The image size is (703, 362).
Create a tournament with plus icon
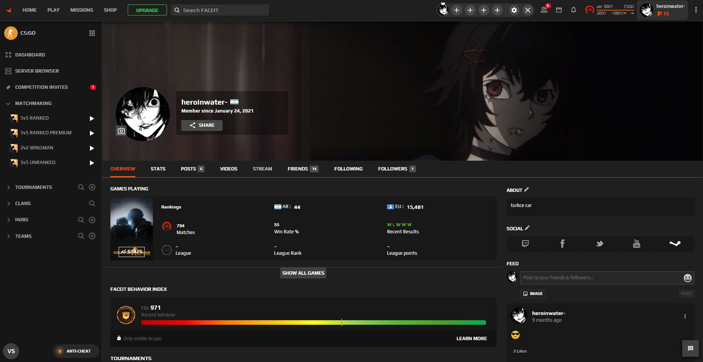[x=92, y=187]
